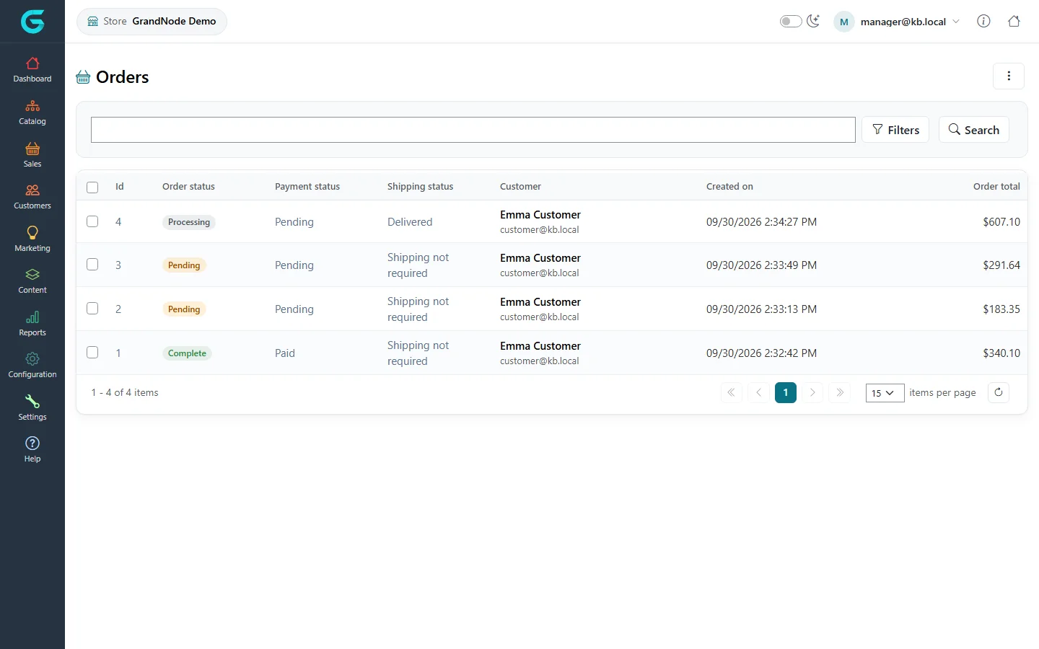Open the Dashboard sidebar item
Screen dimensions: 1039x649
click(x=32, y=70)
